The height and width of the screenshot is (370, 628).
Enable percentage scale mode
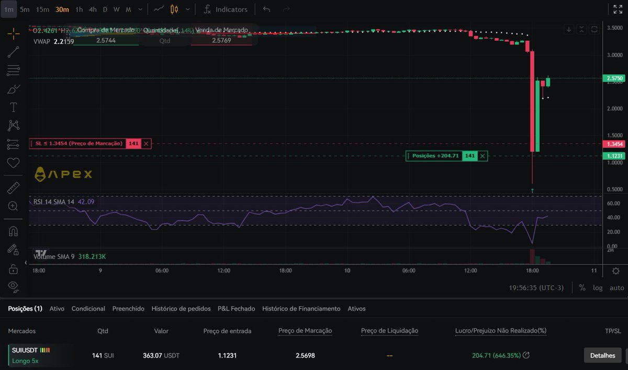pos(581,287)
